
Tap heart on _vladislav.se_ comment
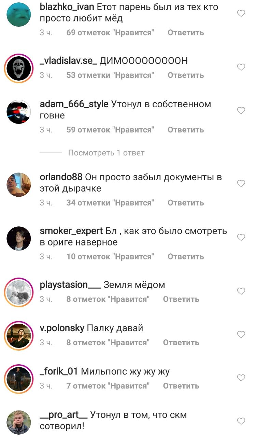241,67
